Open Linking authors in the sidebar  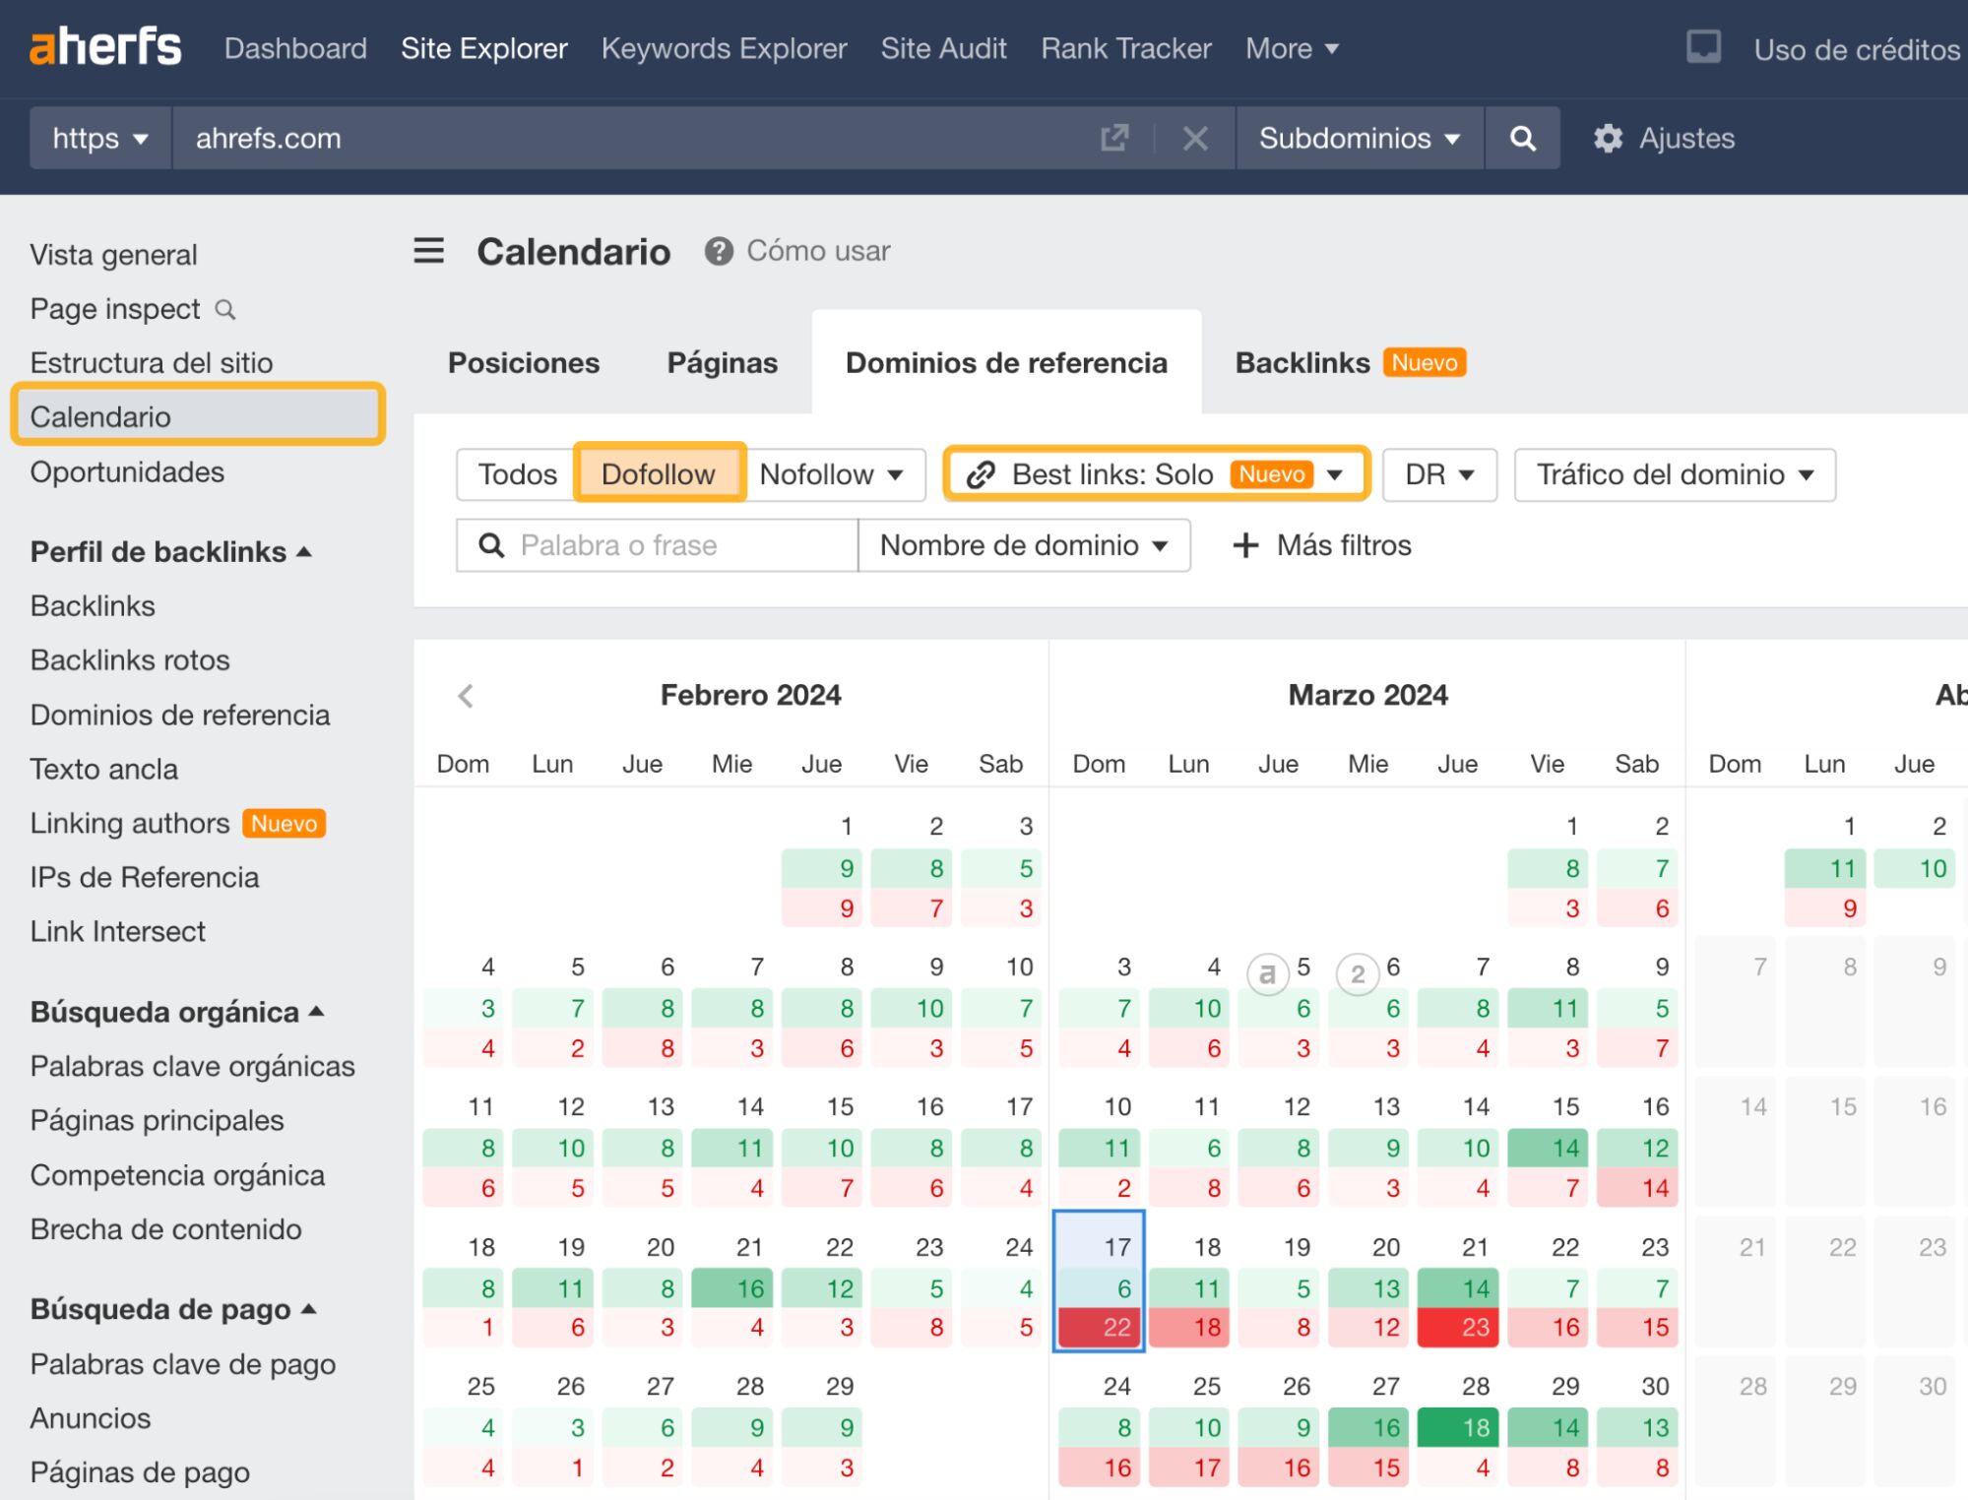(129, 823)
